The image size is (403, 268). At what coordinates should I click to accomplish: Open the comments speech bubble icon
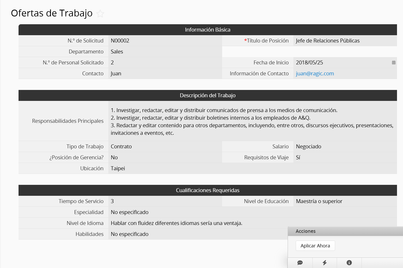point(300,263)
